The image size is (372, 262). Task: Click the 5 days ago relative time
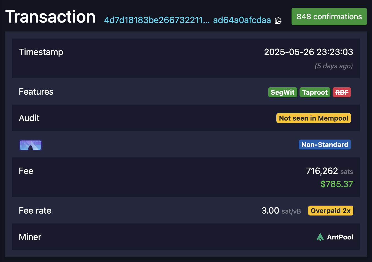334,66
